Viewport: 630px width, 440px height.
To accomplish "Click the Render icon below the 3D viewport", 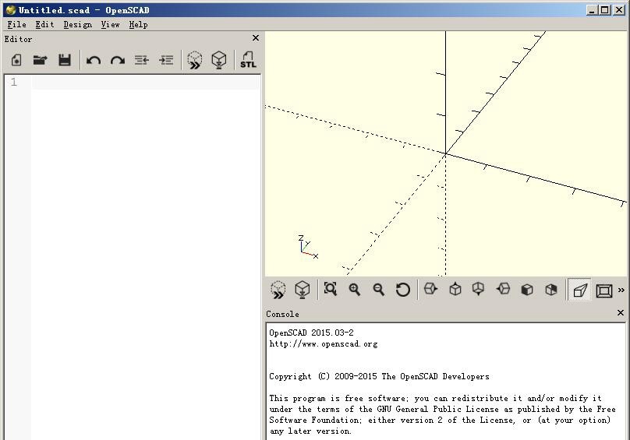I will [x=303, y=290].
